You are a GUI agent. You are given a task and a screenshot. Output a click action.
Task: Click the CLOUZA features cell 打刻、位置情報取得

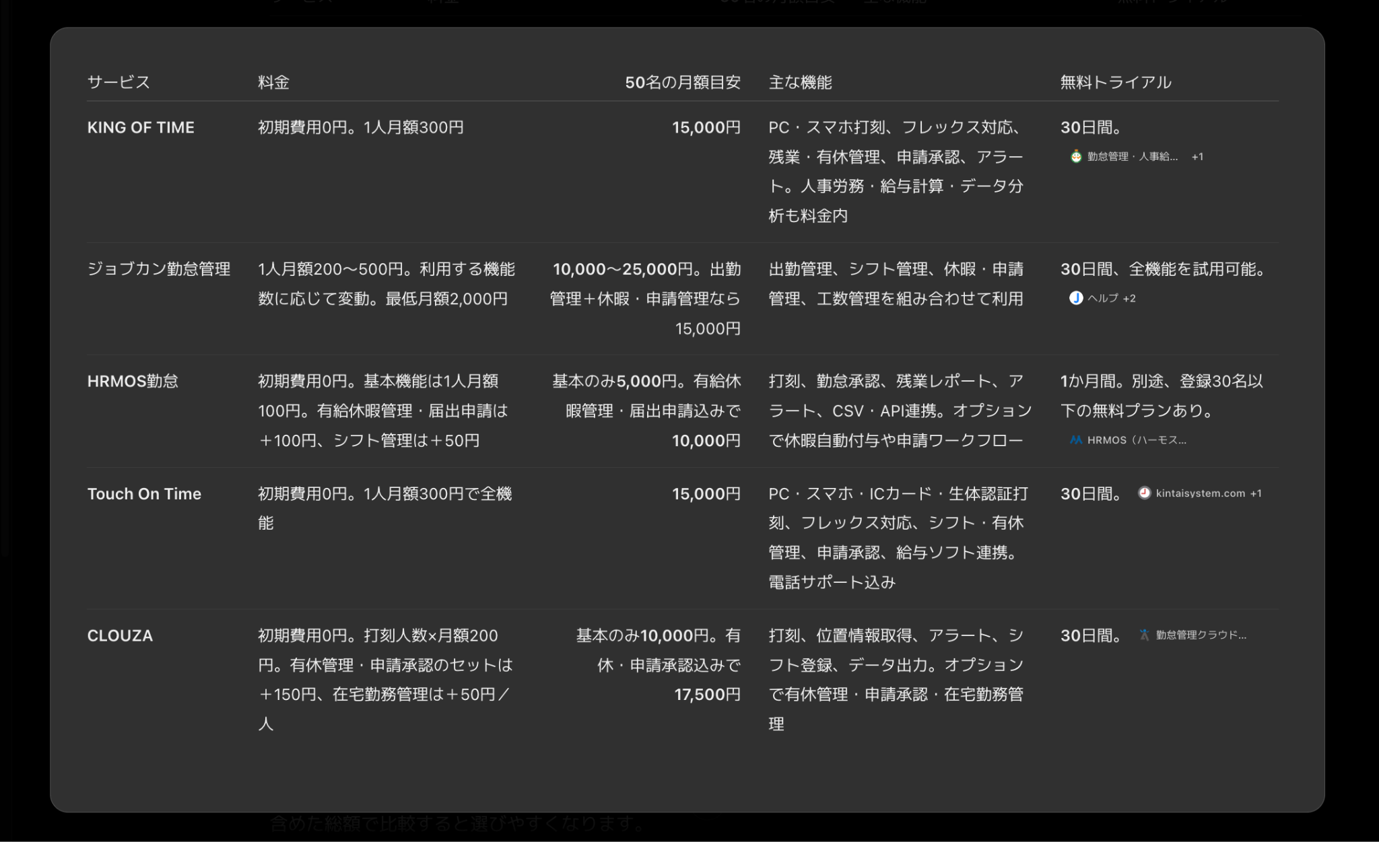[x=896, y=679]
